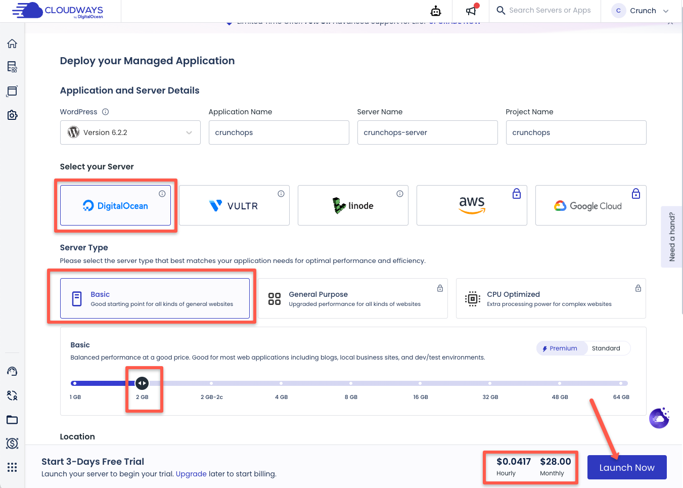
Task: Open the Crunch account avatar
Action: pos(618,11)
